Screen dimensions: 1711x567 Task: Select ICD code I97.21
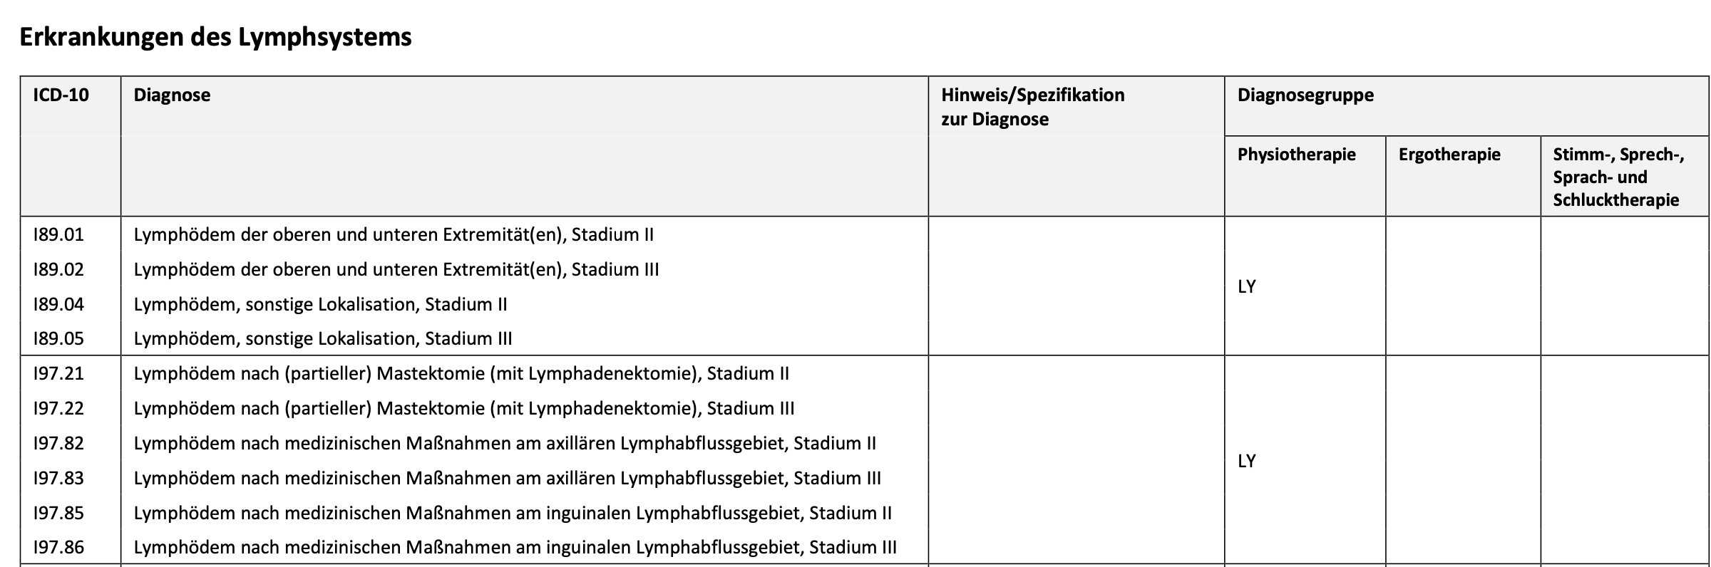coord(58,373)
